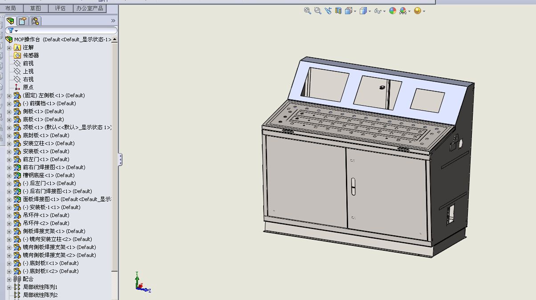Switch to the 布局 tab

[10, 8]
